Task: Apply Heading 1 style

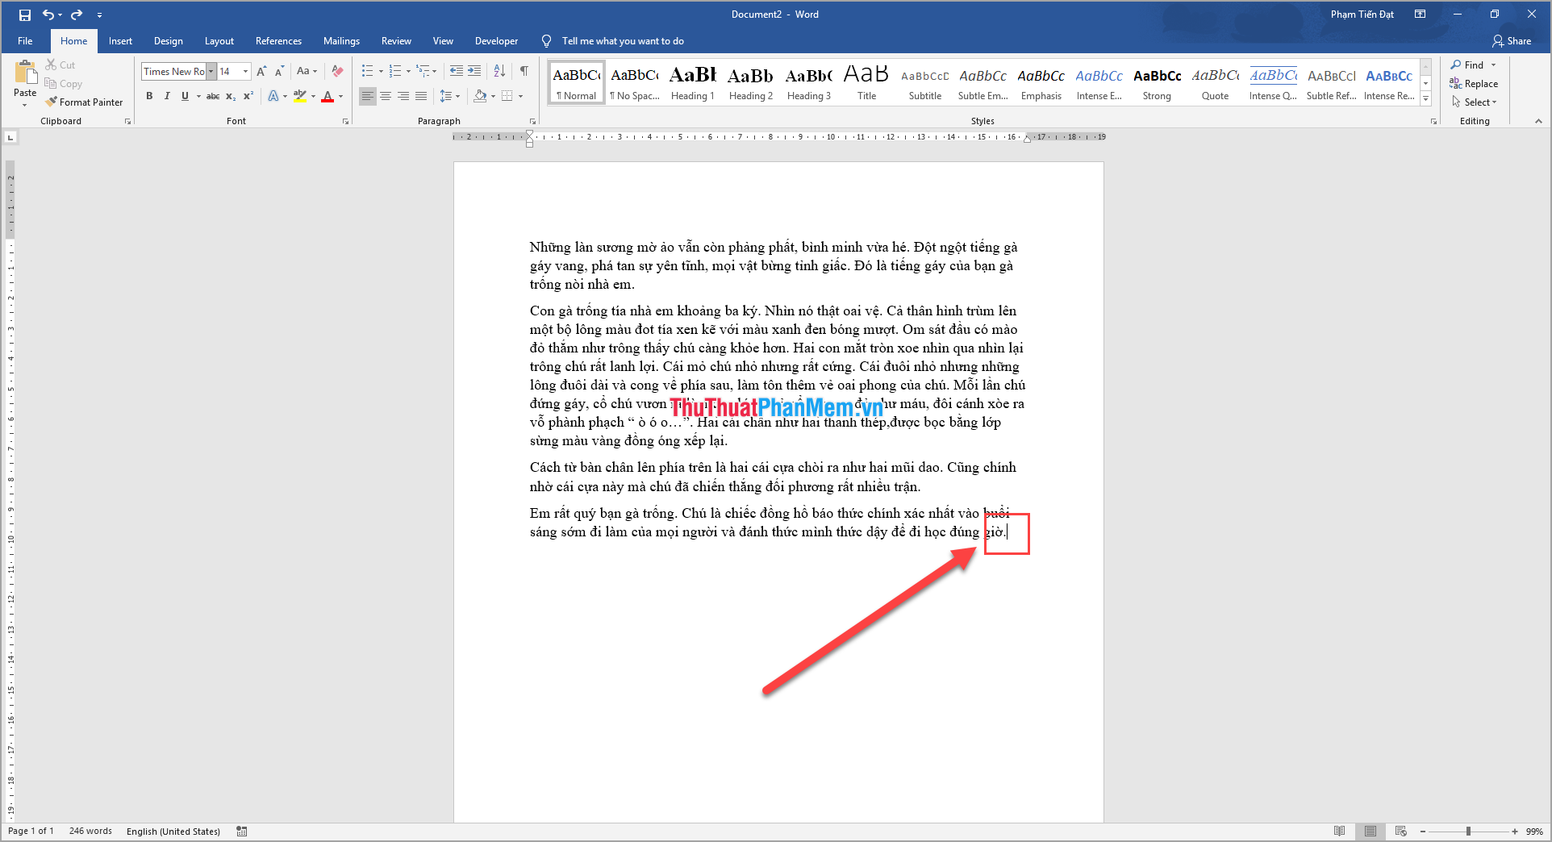Action: point(693,82)
